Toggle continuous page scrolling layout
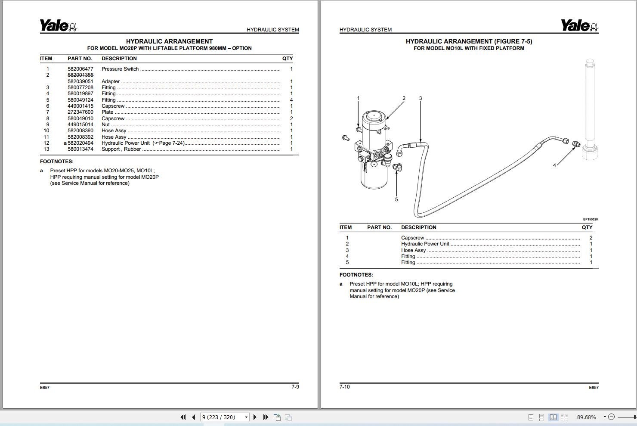The width and height of the screenshot is (637, 426). tap(541, 417)
